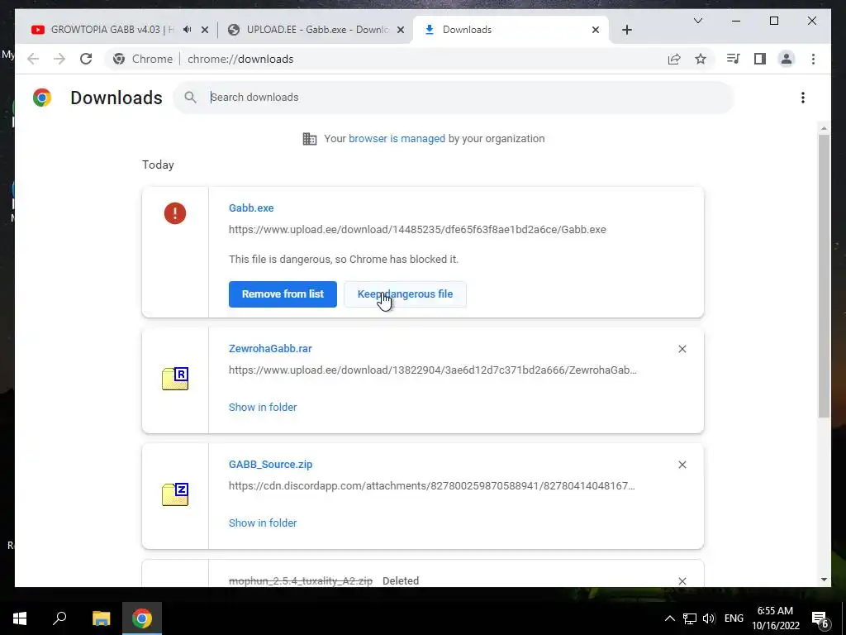Click the downloads page scrollbar thumb
The width and height of the screenshot is (846, 635).
click(824, 275)
